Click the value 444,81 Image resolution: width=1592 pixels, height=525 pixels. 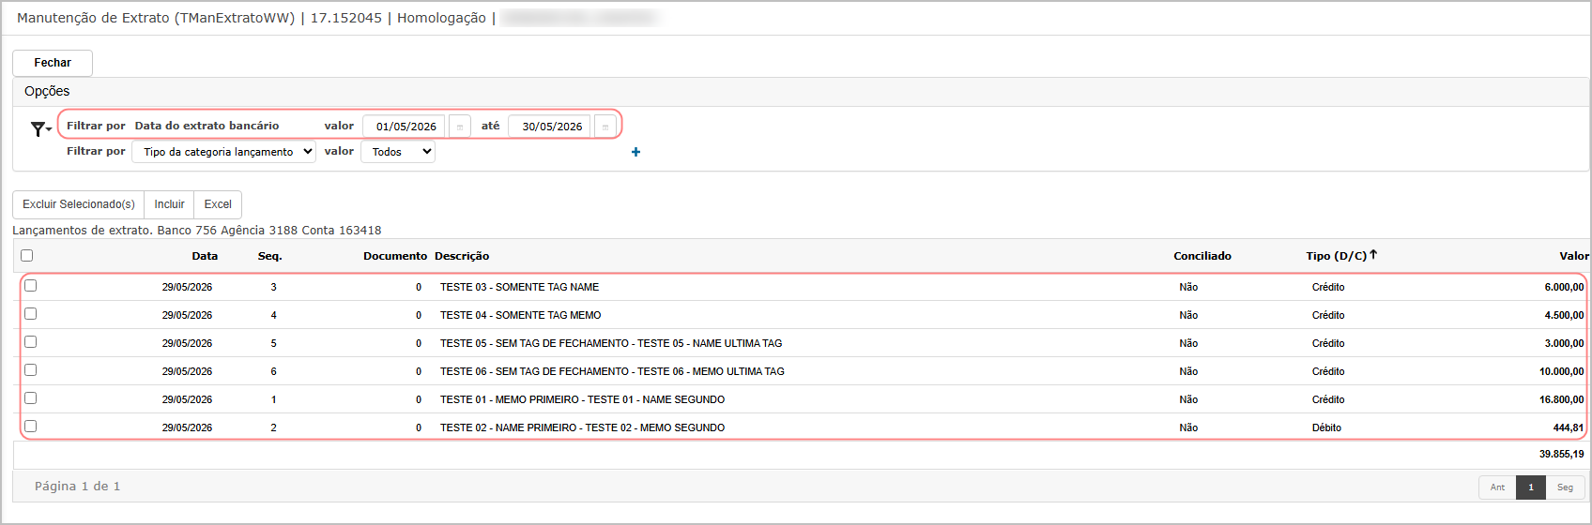click(1569, 427)
